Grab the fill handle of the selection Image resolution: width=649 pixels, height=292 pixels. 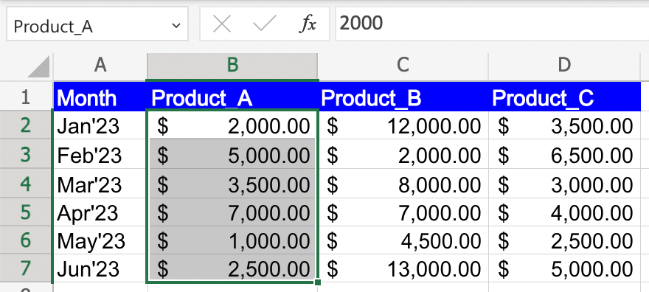pyautogui.click(x=317, y=282)
